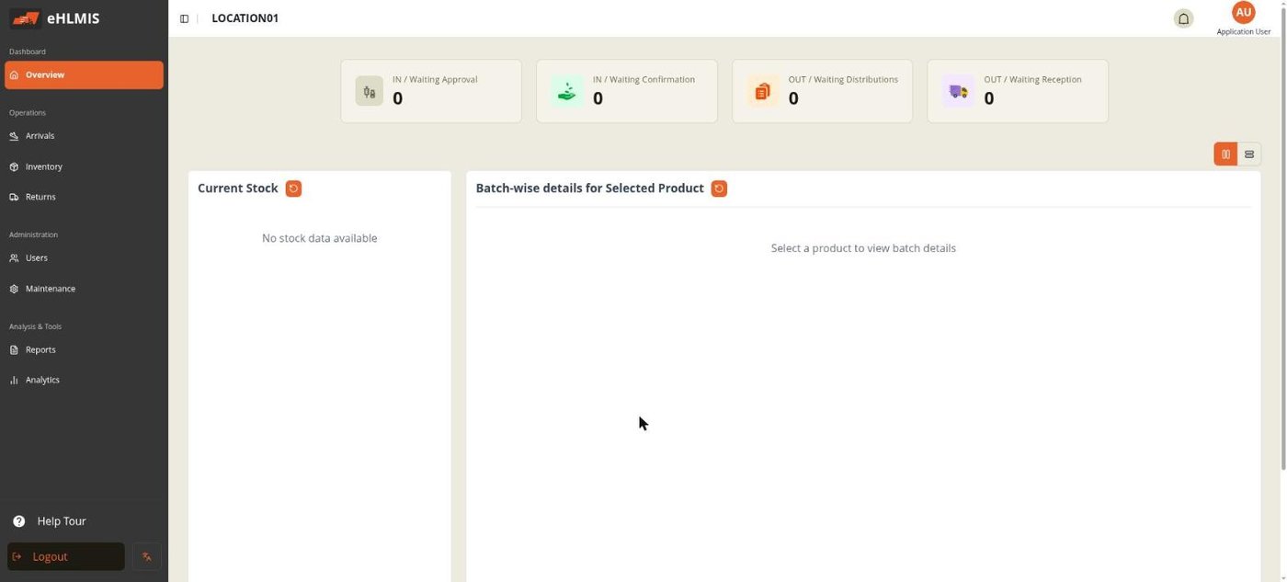This screenshot has width=1287, height=582.
Task: Open the Analytics menu item
Action: (84, 380)
